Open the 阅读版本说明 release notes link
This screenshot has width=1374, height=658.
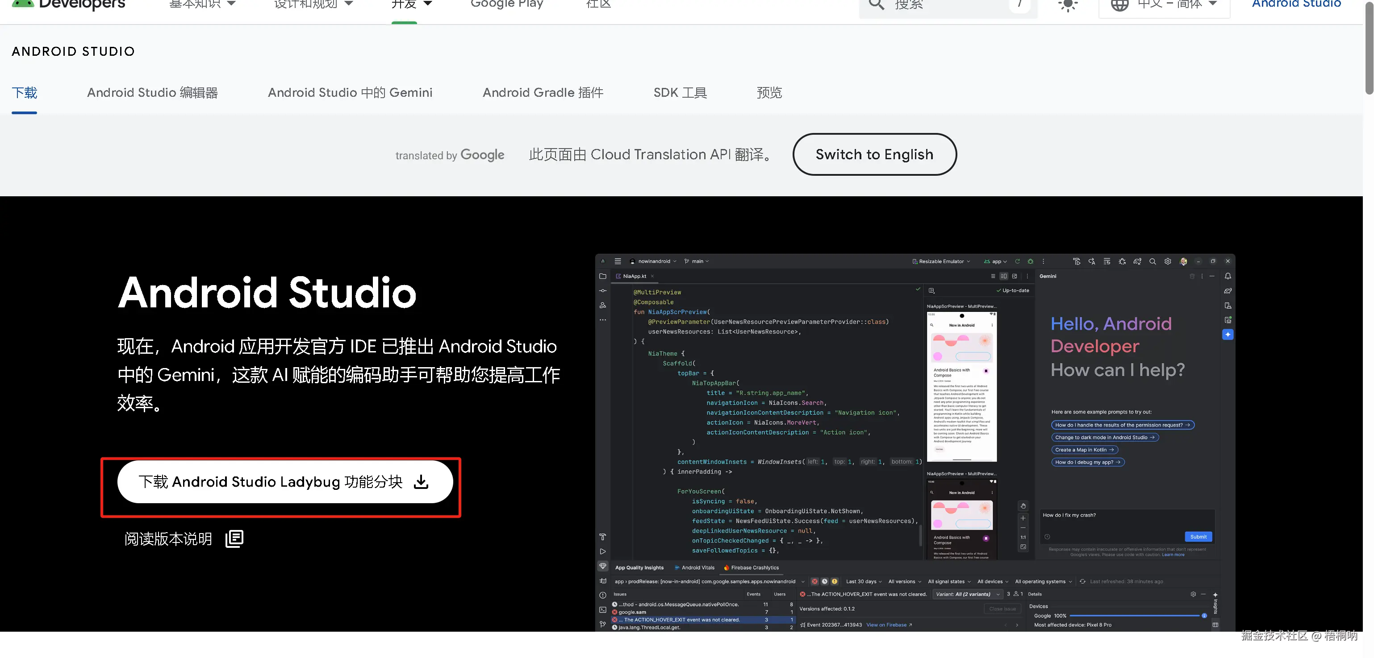coord(184,538)
